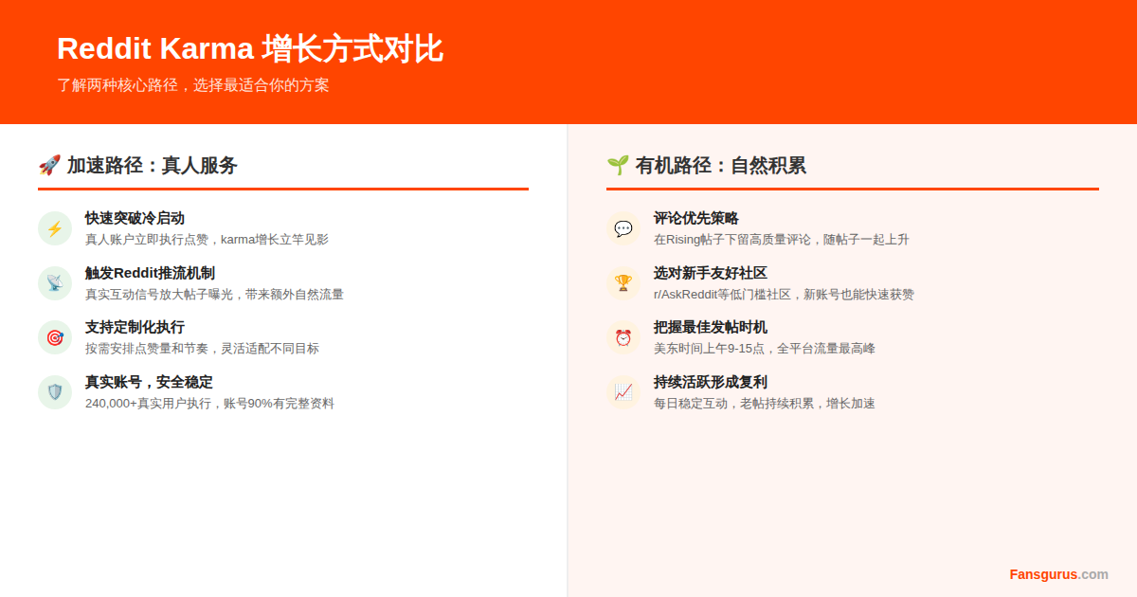Screen dimensions: 1137x597
Task: Open the Fansgurus.com link at bottom right
Action: [1058, 574]
